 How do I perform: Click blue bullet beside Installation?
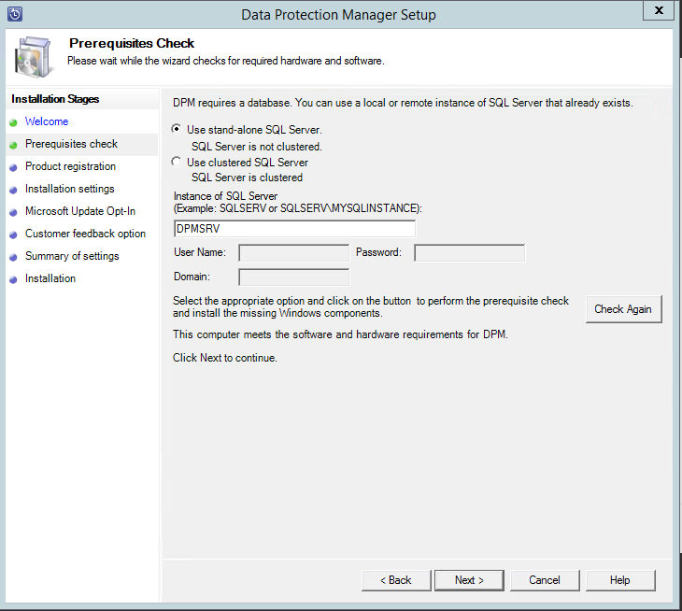[13, 279]
